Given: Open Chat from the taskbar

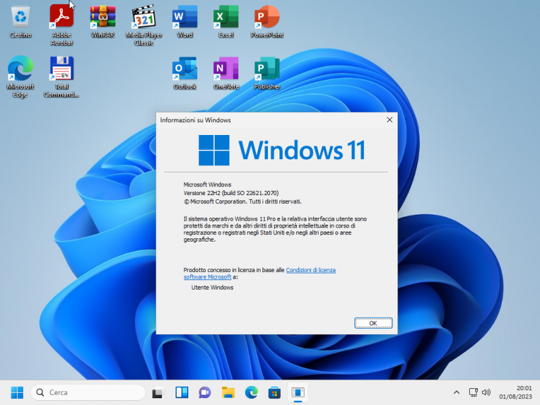Looking at the screenshot, I should click(205, 392).
